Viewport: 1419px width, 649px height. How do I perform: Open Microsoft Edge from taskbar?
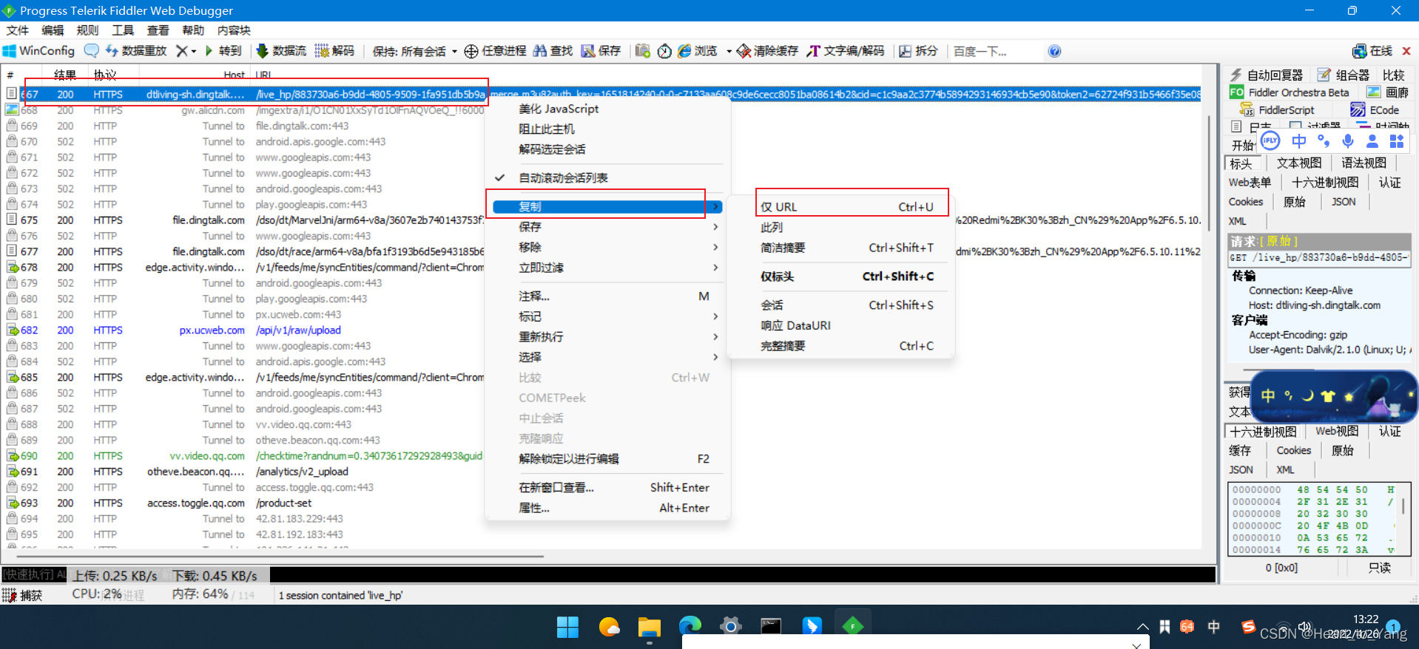[x=690, y=627]
